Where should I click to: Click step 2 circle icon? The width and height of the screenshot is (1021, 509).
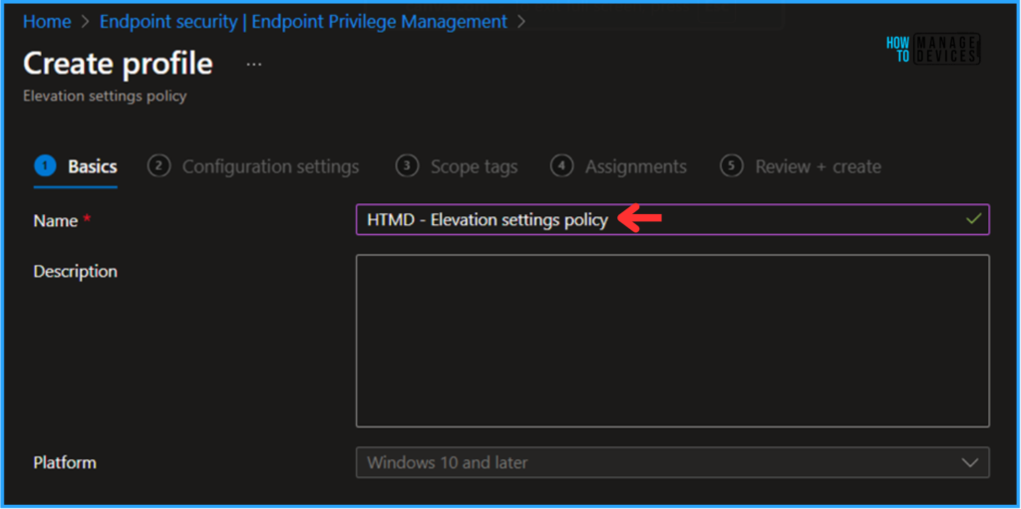pos(159,166)
